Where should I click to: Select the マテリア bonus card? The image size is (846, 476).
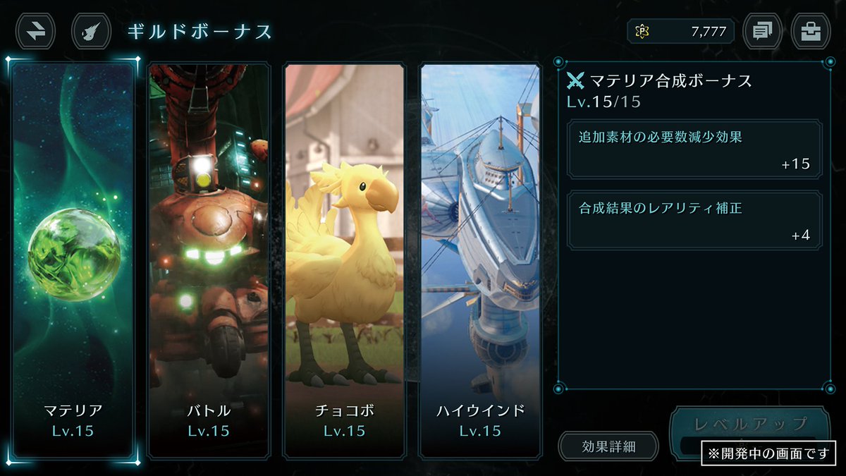point(73,260)
